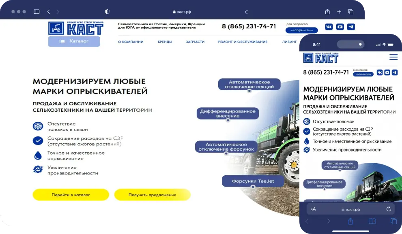Show the tab overview in the desktop browser
Viewport: 402px width, 234px height.
click(351, 12)
